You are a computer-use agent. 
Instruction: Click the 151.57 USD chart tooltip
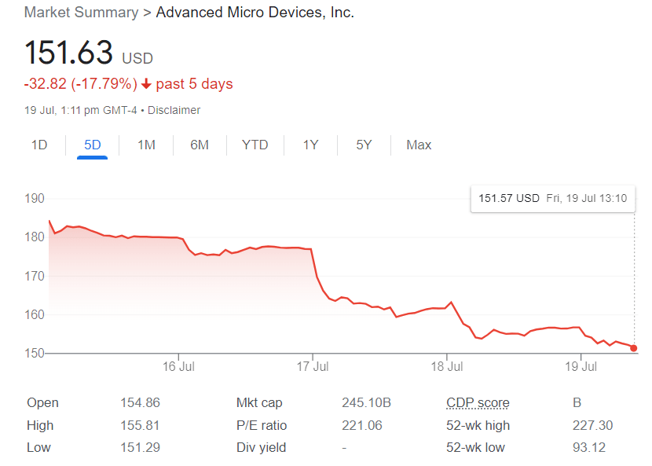tap(553, 198)
